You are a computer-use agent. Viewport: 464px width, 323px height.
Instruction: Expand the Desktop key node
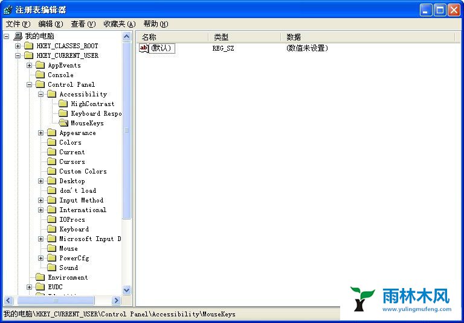[40, 181]
